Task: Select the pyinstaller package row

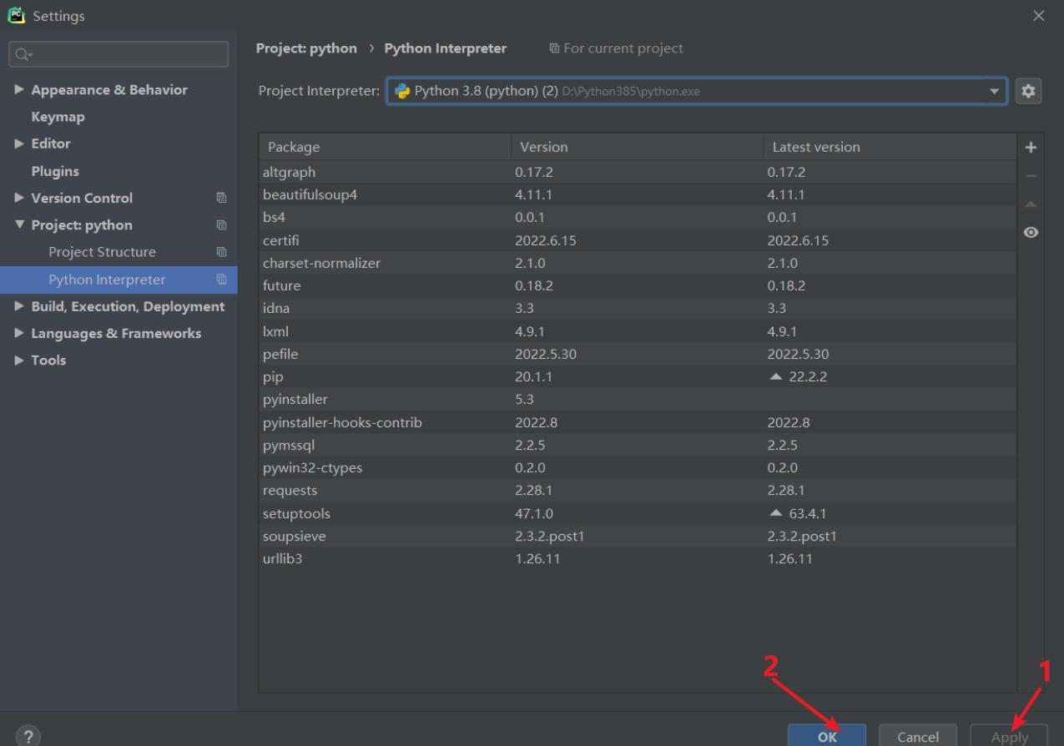Action: tap(384, 400)
